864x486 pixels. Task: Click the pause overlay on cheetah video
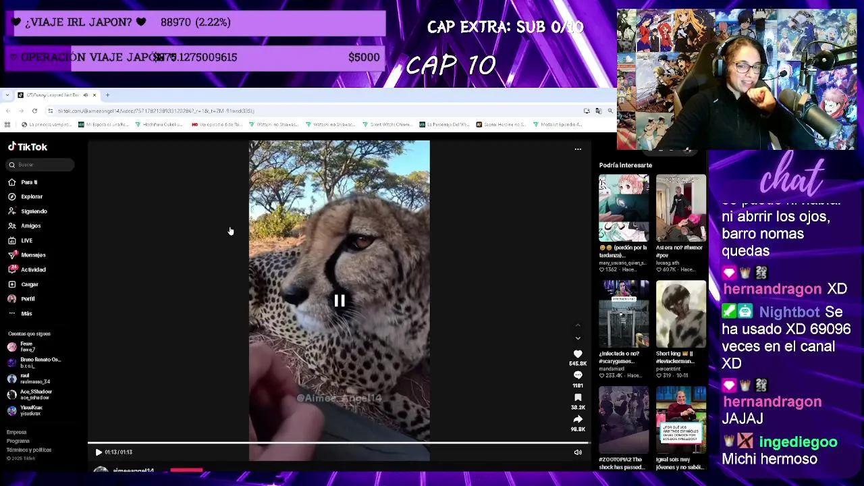tap(340, 301)
